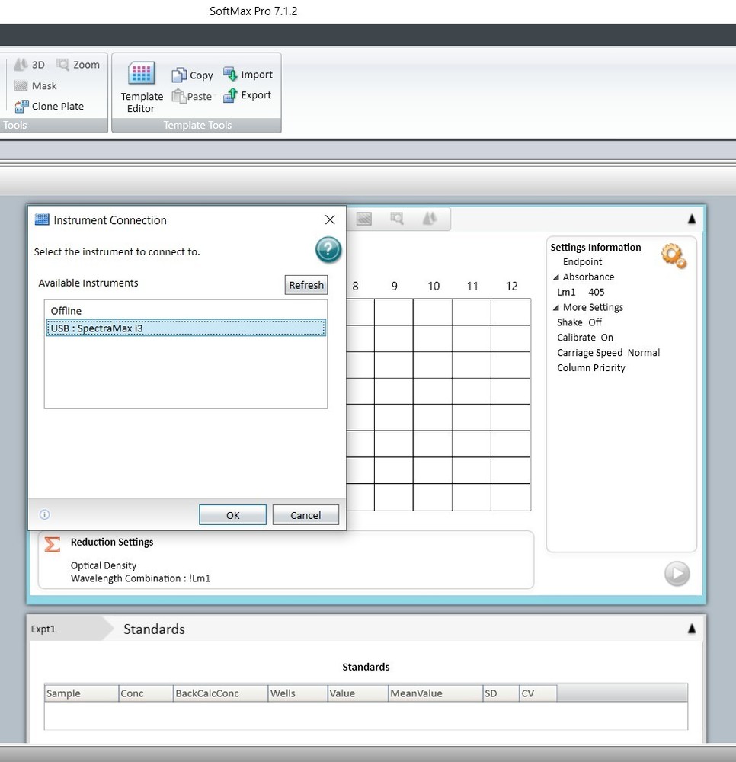This screenshot has width=736, height=762.
Task: Confirm connection with OK
Action: pyautogui.click(x=232, y=515)
